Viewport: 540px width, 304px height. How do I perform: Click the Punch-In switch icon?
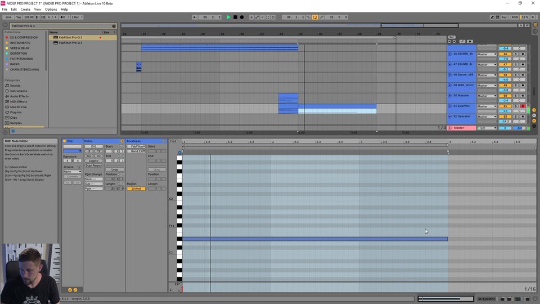[x=309, y=17]
